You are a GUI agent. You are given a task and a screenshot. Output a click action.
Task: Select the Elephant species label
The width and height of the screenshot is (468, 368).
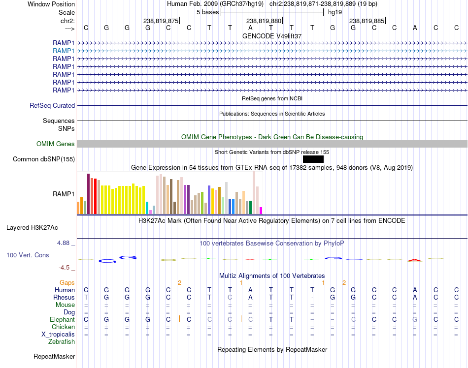[62, 319]
